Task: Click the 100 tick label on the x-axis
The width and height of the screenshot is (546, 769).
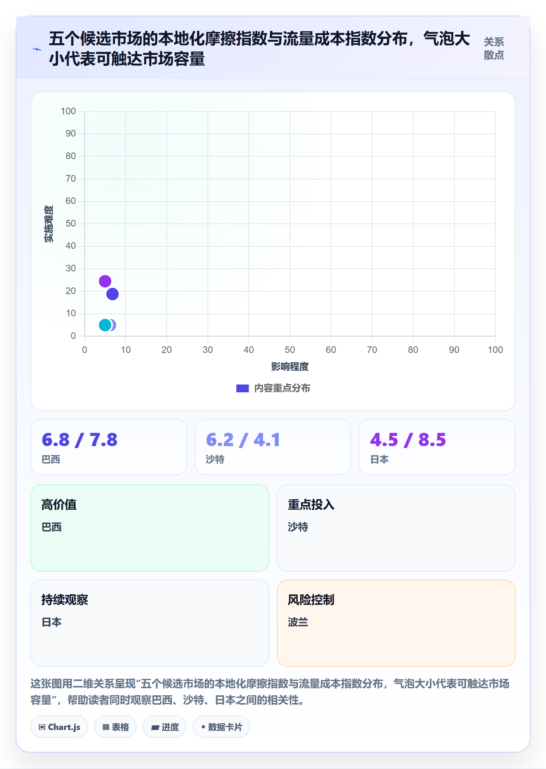Action: pos(495,350)
